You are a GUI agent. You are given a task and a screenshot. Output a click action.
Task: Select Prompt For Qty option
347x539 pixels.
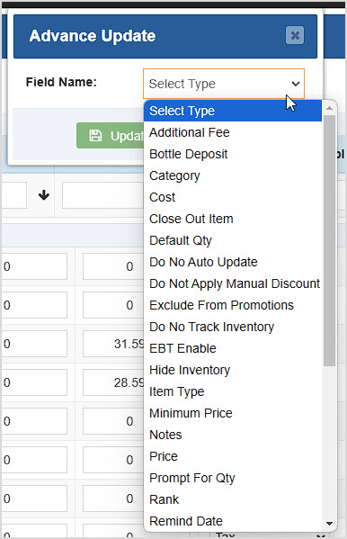pos(233,478)
